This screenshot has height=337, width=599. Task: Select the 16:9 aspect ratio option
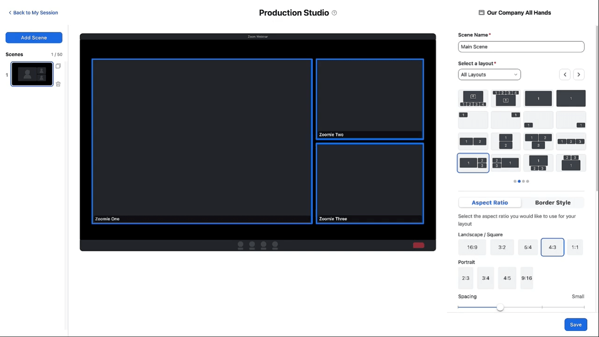(472, 247)
